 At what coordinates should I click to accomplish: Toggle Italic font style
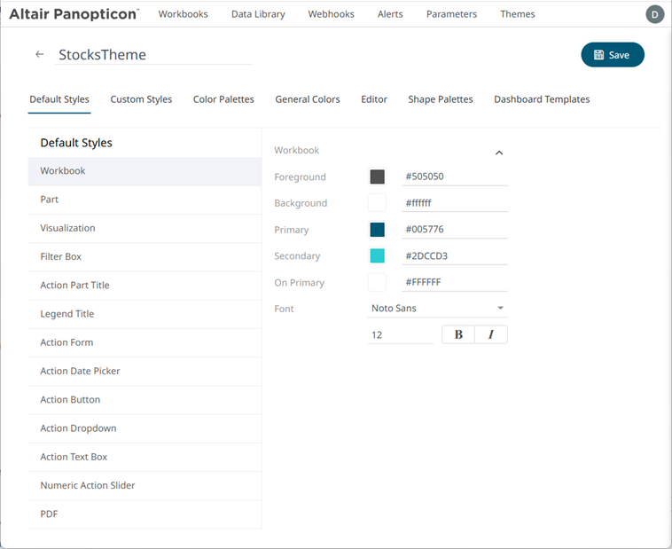491,335
